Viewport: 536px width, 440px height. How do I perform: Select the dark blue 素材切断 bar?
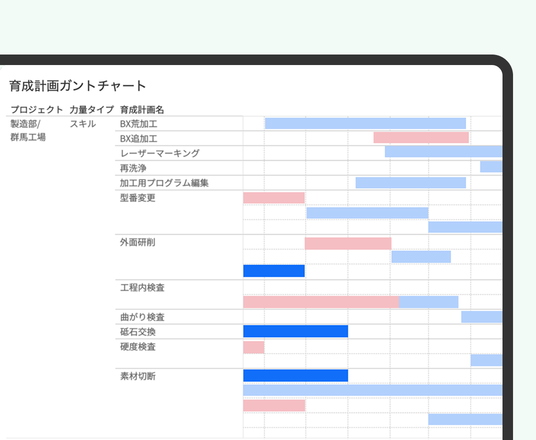pos(295,375)
